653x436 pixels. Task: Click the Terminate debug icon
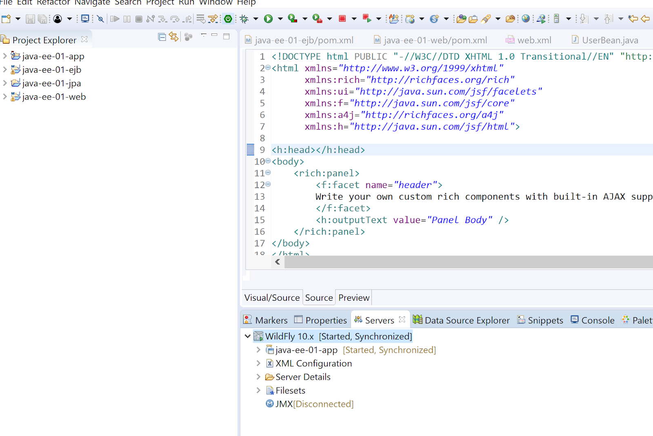(139, 19)
